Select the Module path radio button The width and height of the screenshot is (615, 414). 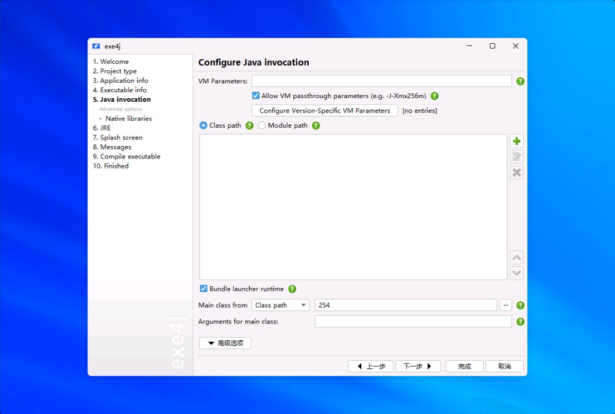tap(262, 125)
